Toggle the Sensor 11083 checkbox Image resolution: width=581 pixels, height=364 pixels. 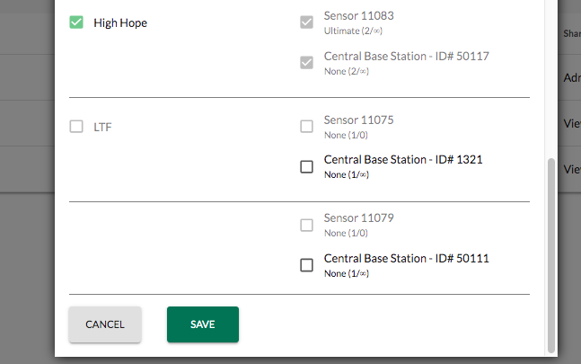(x=306, y=22)
